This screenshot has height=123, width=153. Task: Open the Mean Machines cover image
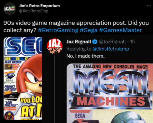click(x=110, y=93)
